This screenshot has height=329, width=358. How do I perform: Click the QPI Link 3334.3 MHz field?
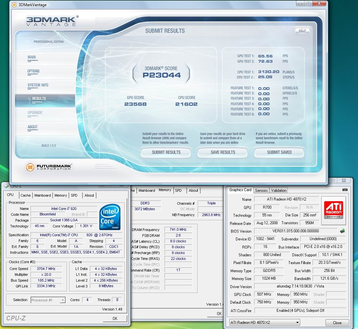46,286
